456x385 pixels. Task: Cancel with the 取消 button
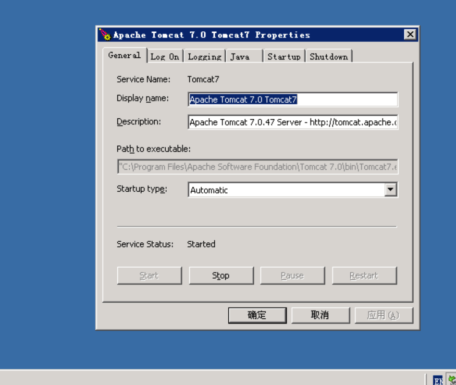[x=321, y=315]
